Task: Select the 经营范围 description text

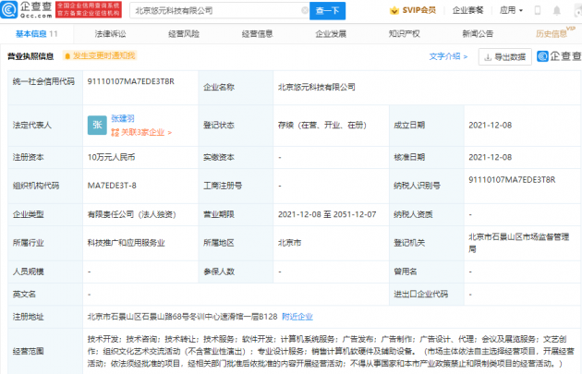Action: point(331,351)
